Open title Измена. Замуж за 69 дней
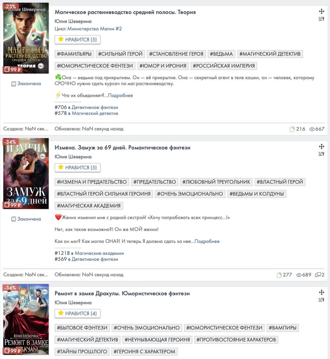The image size is (330, 359). coord(122,147)
